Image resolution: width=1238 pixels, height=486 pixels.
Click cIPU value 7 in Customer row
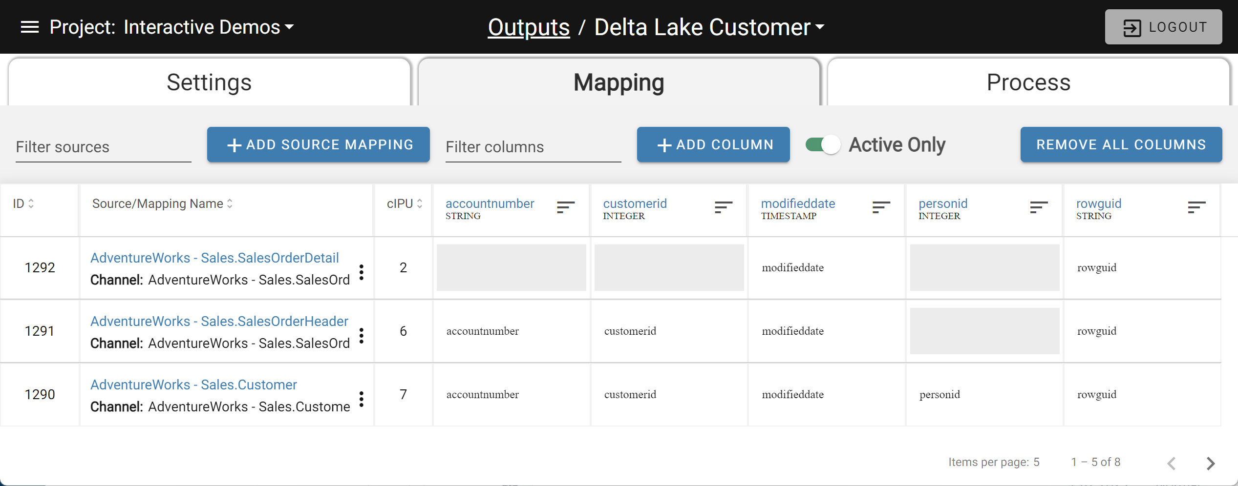403,394
